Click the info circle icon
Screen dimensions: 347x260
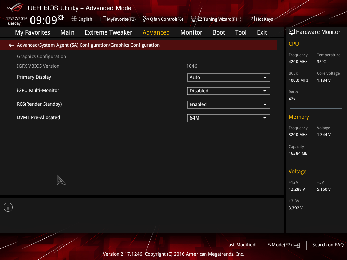pyautogui.click(x=8, y=207)
